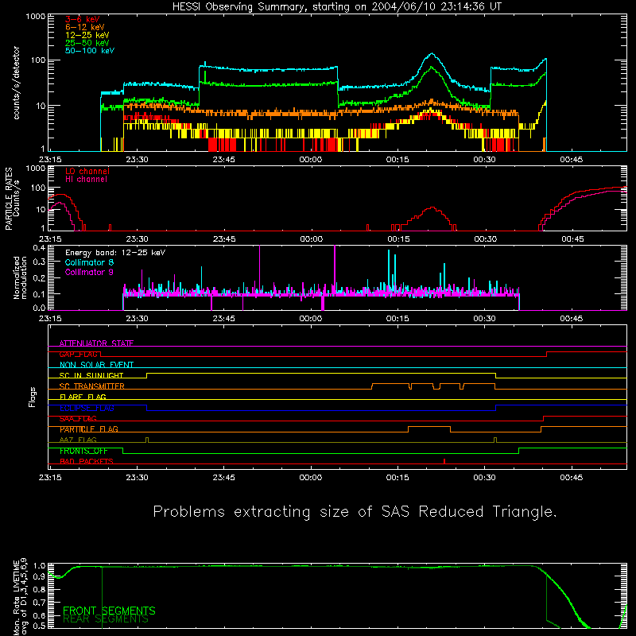Click the HESSI Observing Summary title
This screenshot has height=636, width=636.
pyautogui.click(x=336, y=7)
